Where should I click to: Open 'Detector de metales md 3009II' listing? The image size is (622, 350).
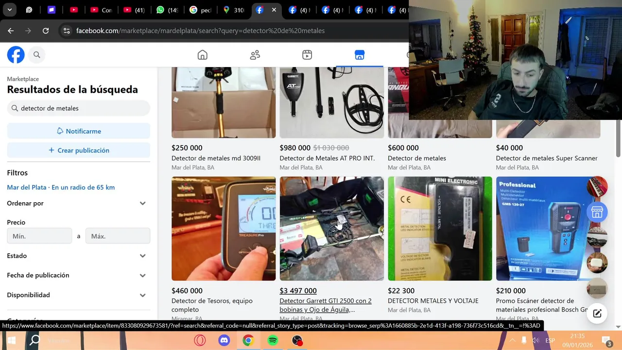(x=216, y=158)
